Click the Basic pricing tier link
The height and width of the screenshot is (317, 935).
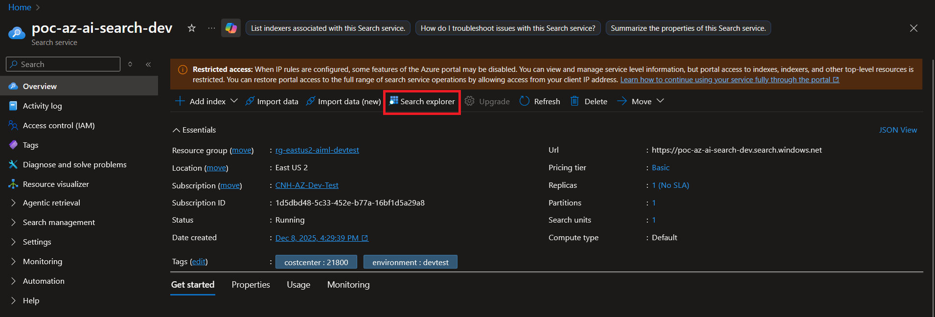(661, 167)
